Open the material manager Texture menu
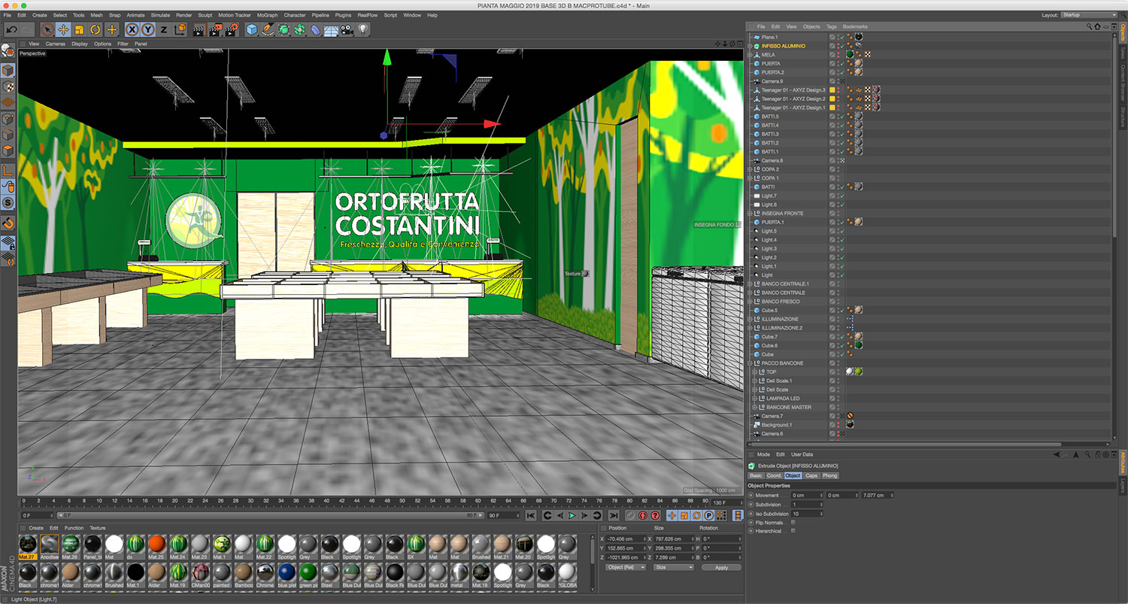This screenshot has width=1128, height=604. 98,528
